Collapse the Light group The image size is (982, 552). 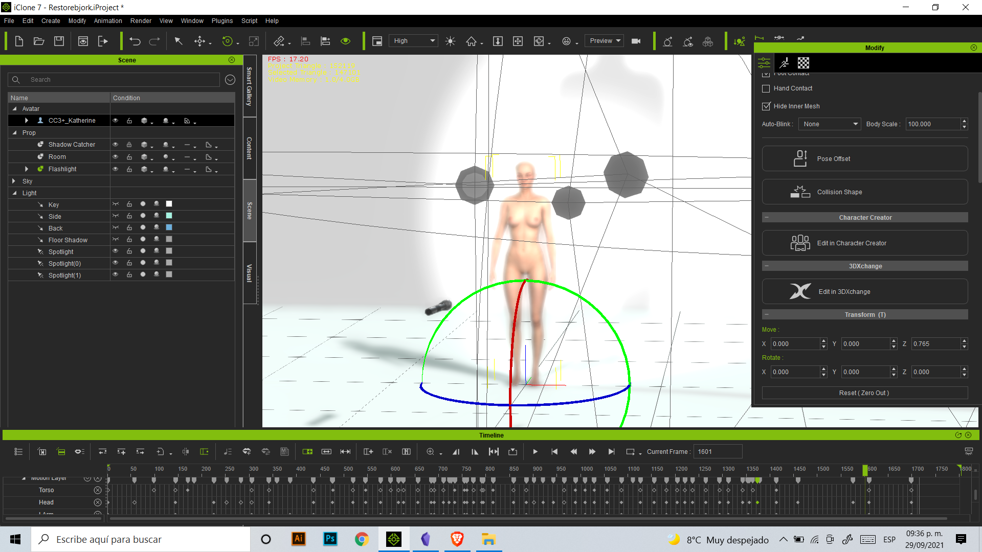point(14,193)
